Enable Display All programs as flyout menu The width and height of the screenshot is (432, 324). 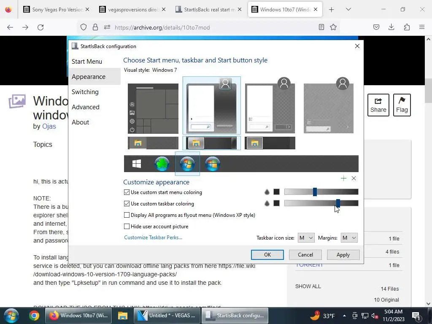[x=127, y=215]
